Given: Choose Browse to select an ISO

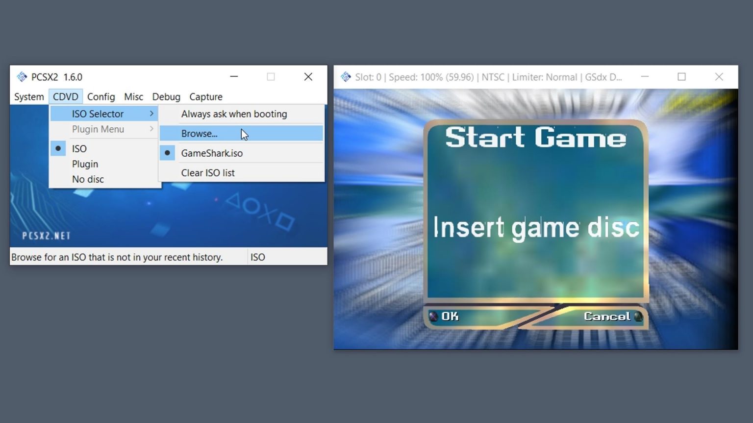Looking at the screenshot, I should [199, 133].
